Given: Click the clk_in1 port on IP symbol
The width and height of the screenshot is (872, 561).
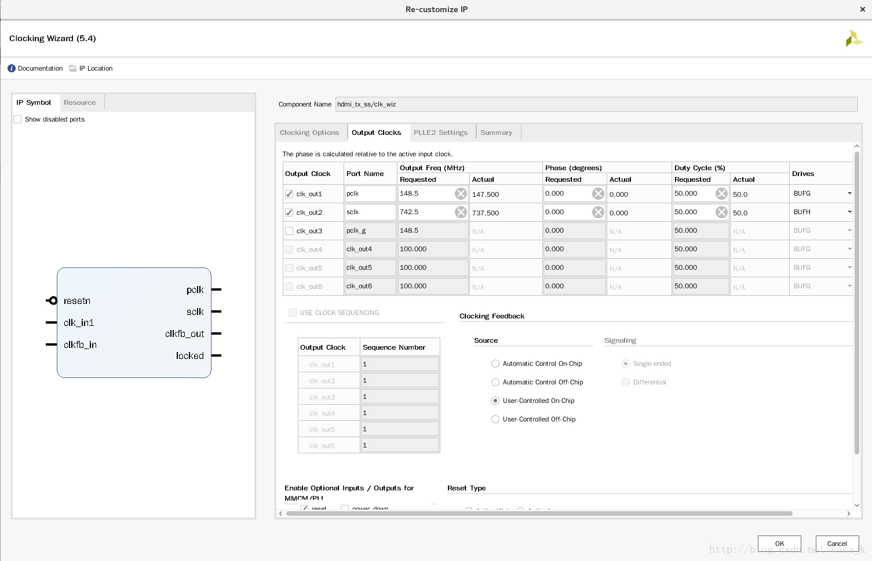Looking at the screenshot, I should click(x=79, y=322).
